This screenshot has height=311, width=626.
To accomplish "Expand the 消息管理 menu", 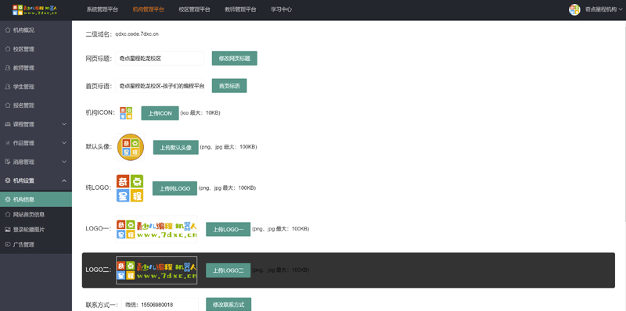I will tap(36, 162).
